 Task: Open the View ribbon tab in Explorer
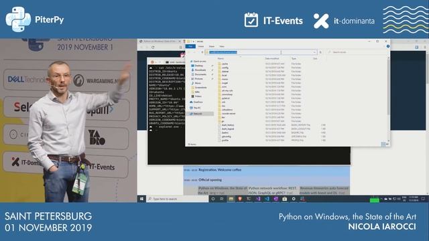click(222, 46)
